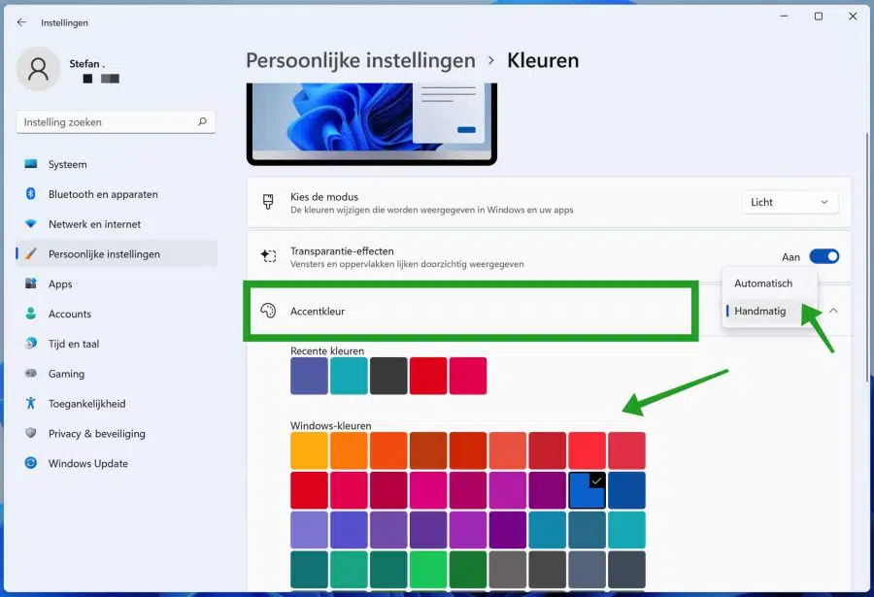Click the Bluetooth icon in sidebar

pyautogui.click(x=31, y=194)
